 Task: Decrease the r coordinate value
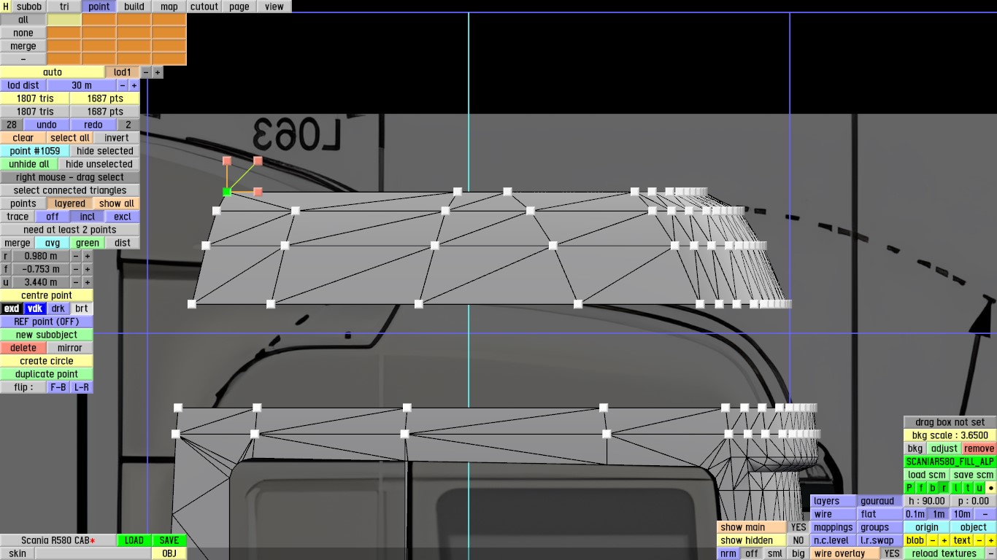pyautogui.click(x=76, y=256)
